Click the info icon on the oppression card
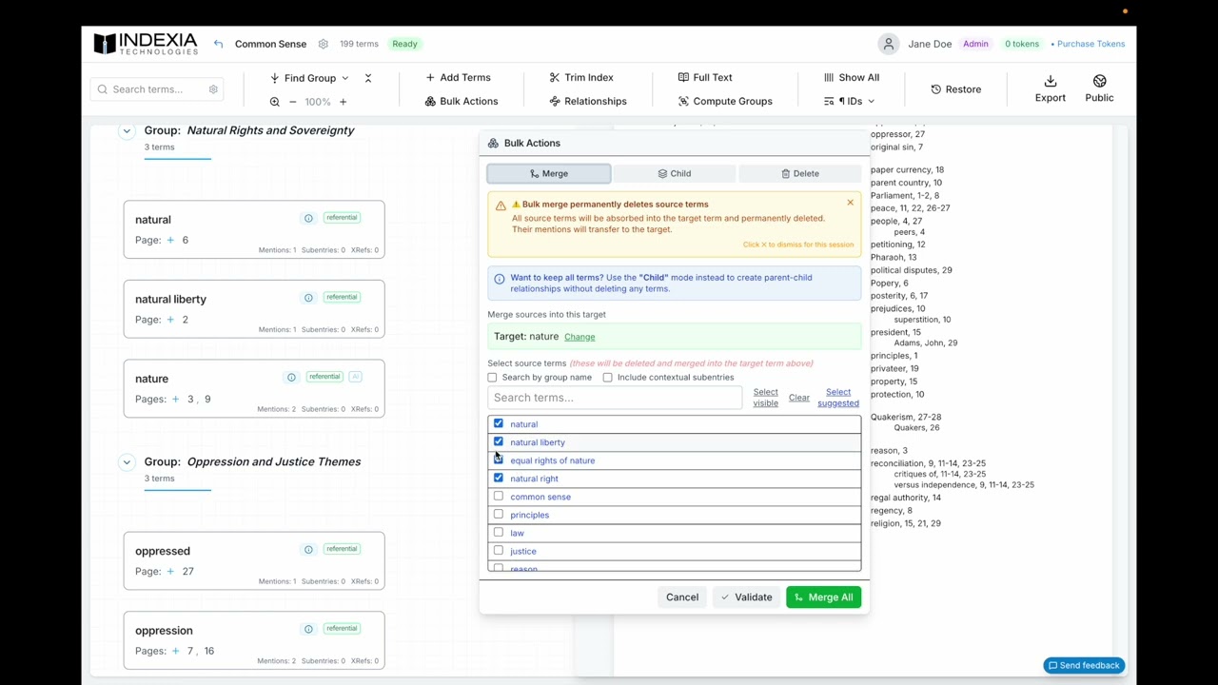 coord(308,629)
